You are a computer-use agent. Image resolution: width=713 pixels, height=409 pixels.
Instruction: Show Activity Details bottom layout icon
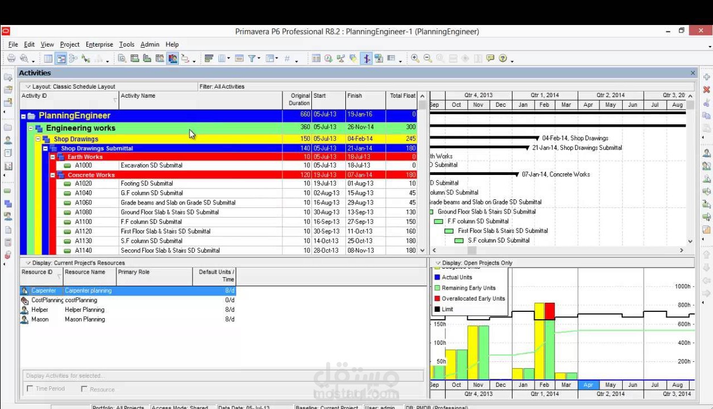click(122, 58)
